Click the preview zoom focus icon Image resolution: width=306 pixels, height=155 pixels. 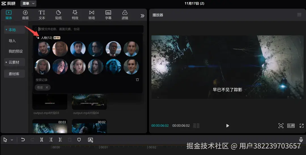point(281,126)
